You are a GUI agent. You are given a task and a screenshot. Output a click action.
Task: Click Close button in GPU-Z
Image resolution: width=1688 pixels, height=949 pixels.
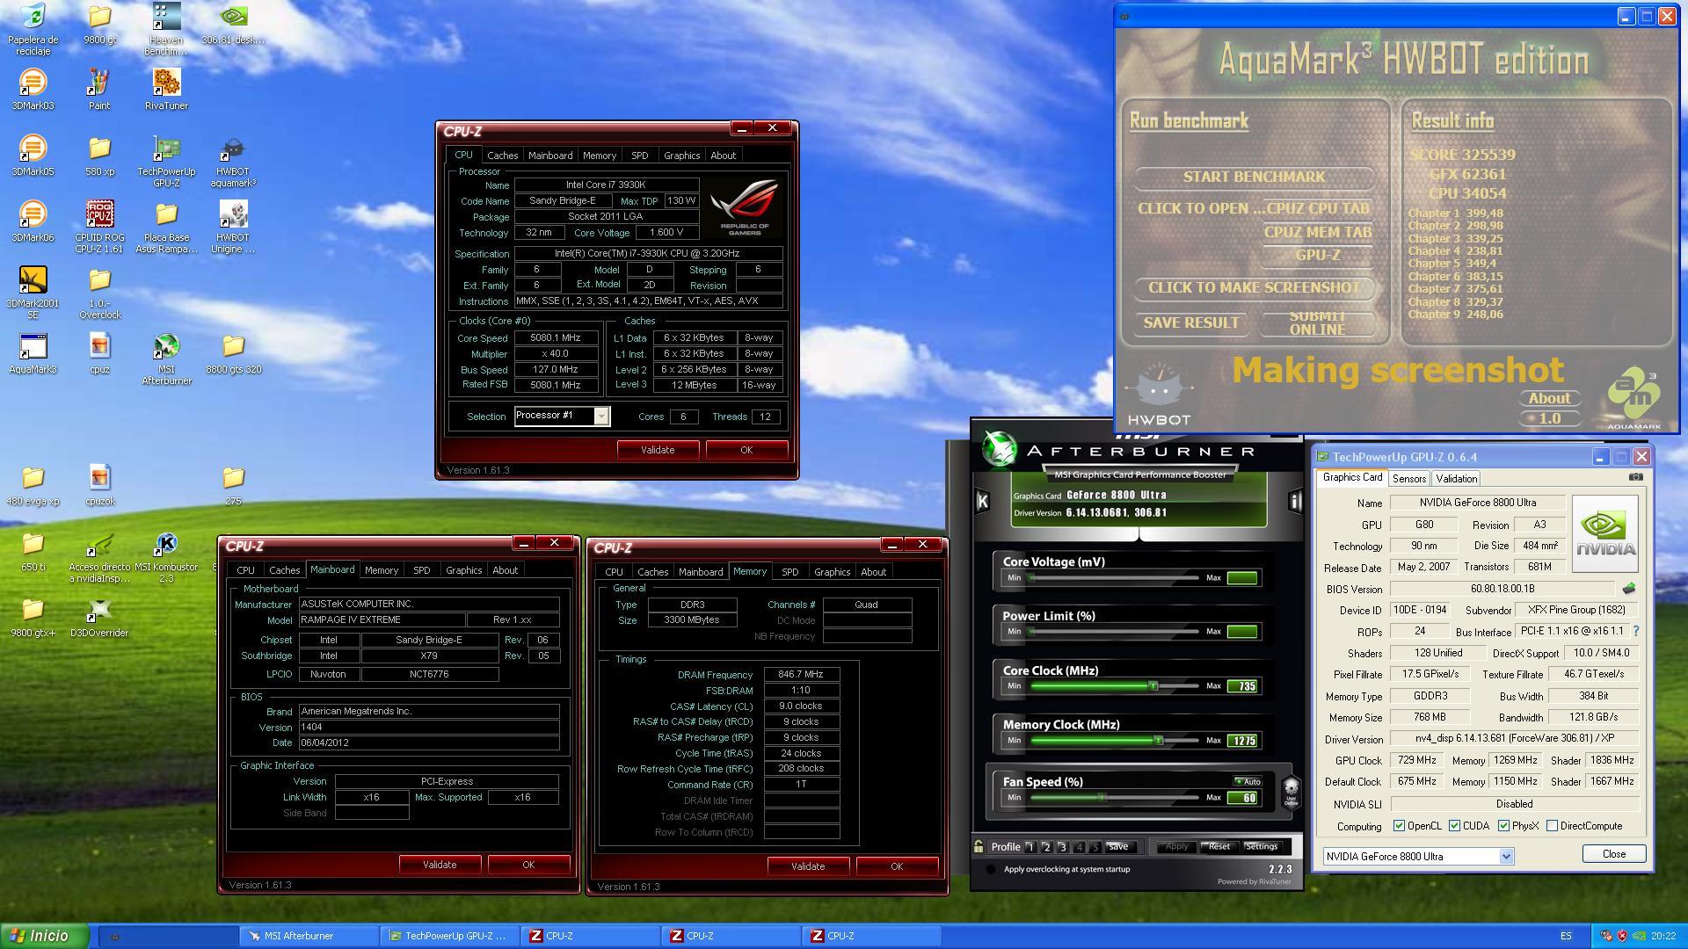pyautogui.click(x=1613, y=854)
